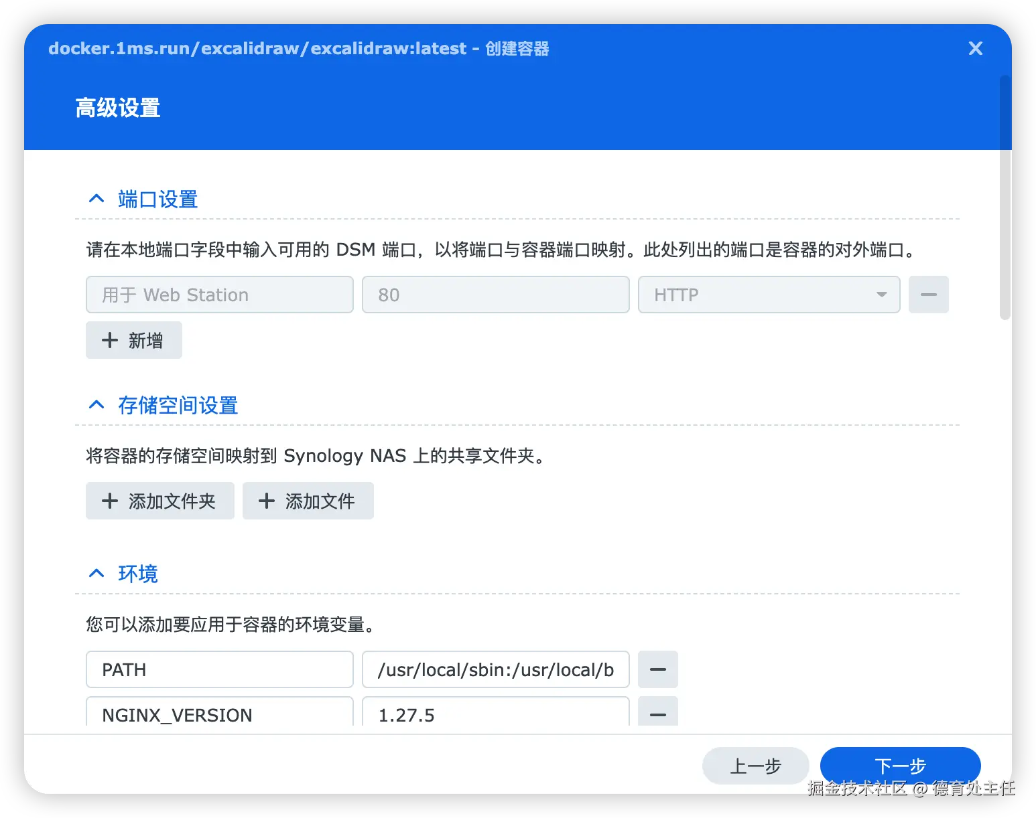Click the Synology NAS storage description text
This screenshot has width=1036, height=818.
coord(318,456)
